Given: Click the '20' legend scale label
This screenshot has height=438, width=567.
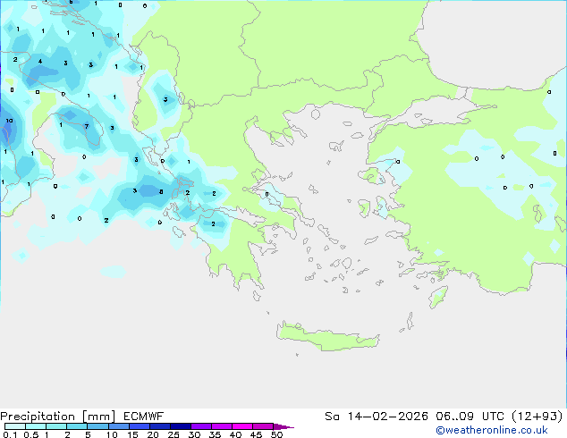Looking at the screenshot, I should [153, 434].
